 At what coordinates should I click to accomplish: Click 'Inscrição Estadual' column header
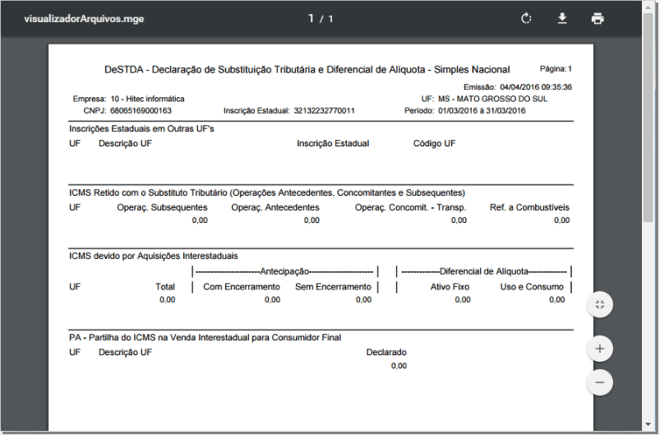333,144
